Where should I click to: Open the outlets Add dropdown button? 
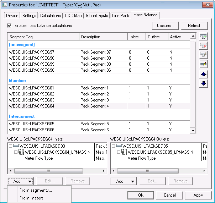123,181
